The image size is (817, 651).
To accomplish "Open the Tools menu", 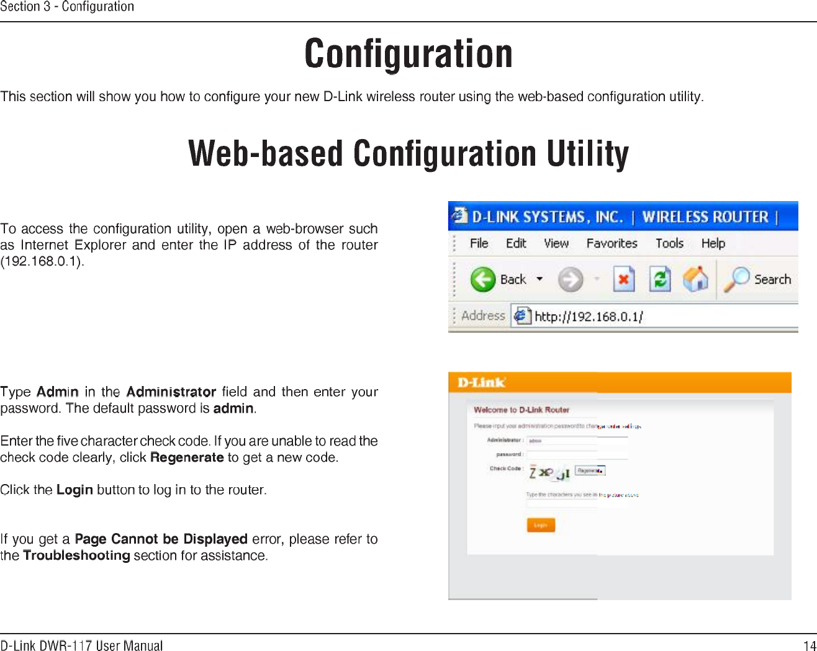I will coord(669,243).
